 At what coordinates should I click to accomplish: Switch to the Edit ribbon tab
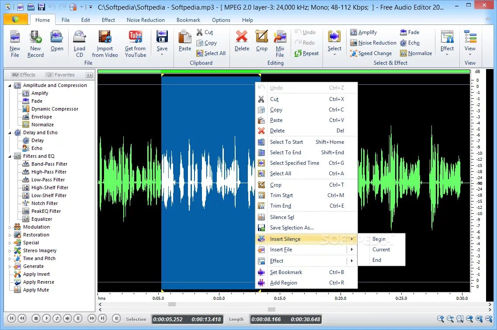pos(86,20)
